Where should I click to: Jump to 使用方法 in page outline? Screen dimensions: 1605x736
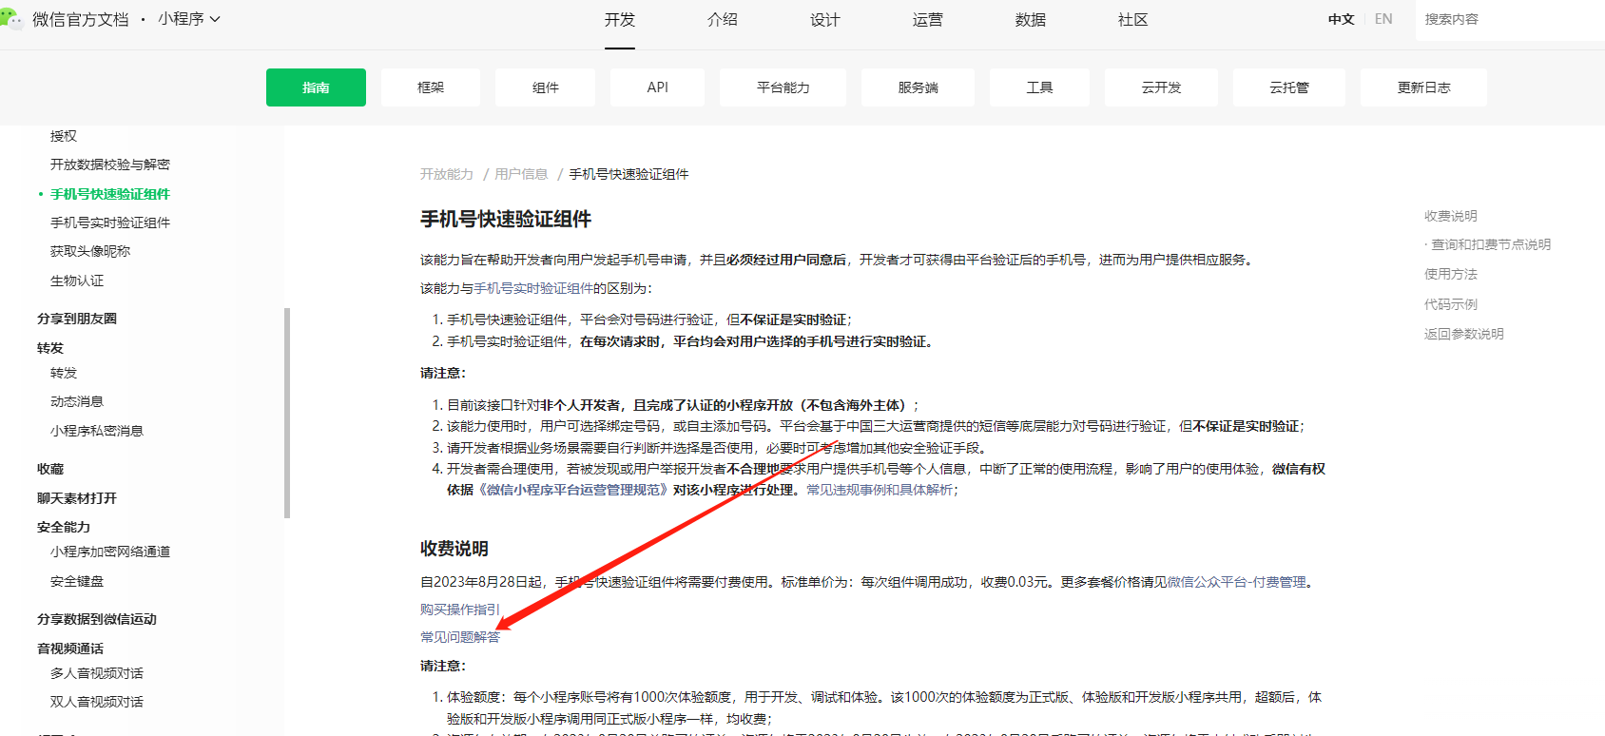[1451, 274]
